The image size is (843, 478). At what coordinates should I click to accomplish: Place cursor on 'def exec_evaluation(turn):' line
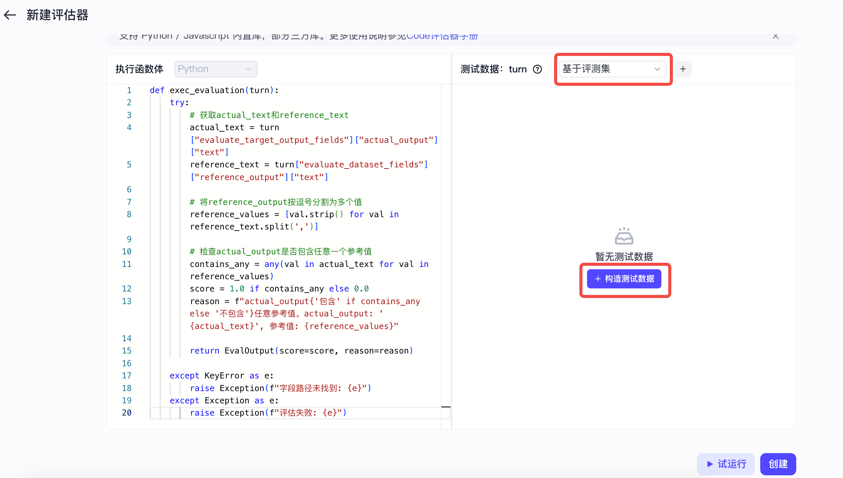coord(214,90)
